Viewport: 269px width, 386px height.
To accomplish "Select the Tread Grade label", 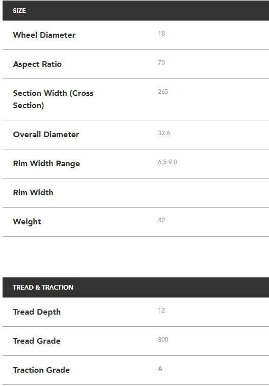I will coord(37,341).
